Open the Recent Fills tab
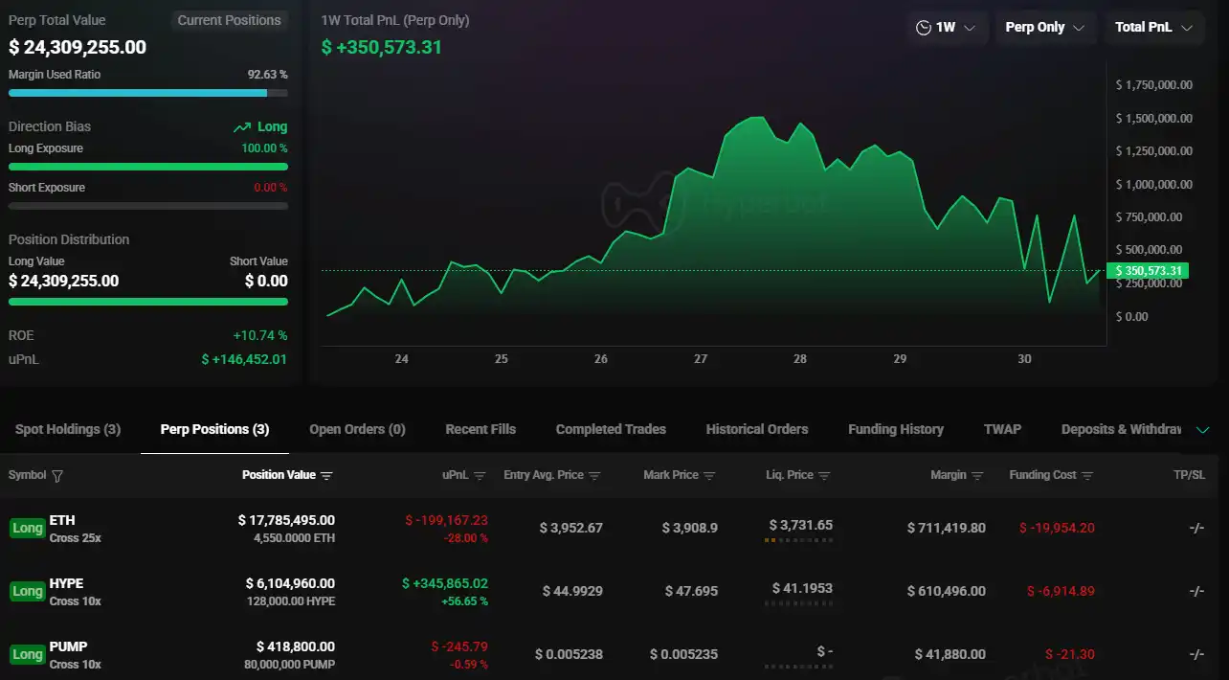 pos(480,429)
